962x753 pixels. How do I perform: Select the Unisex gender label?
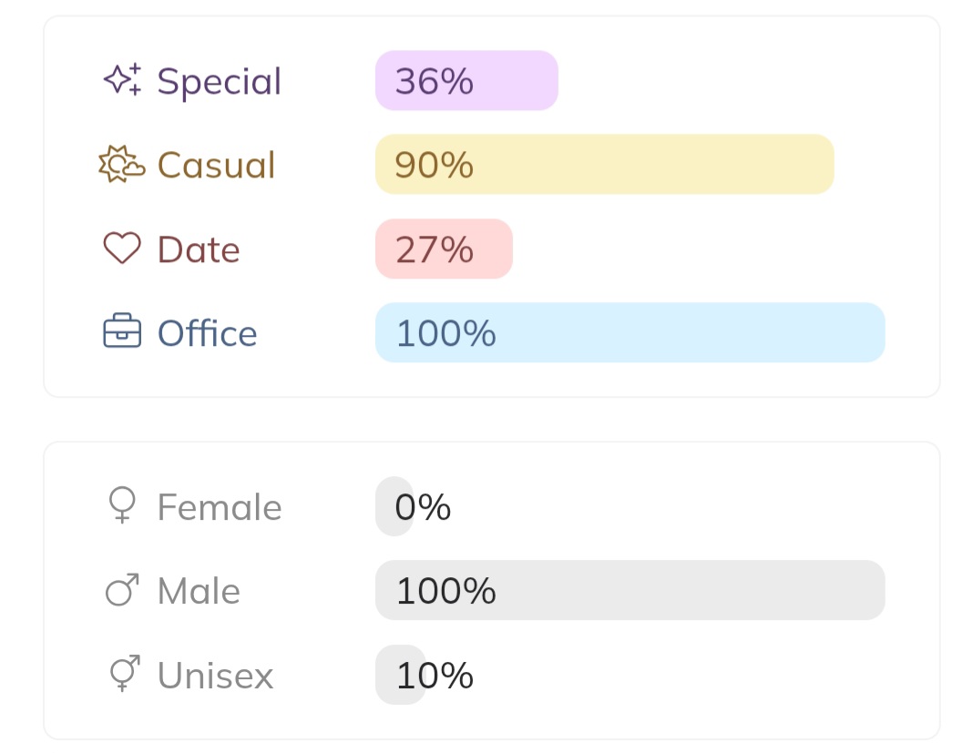tap(215, 675)
